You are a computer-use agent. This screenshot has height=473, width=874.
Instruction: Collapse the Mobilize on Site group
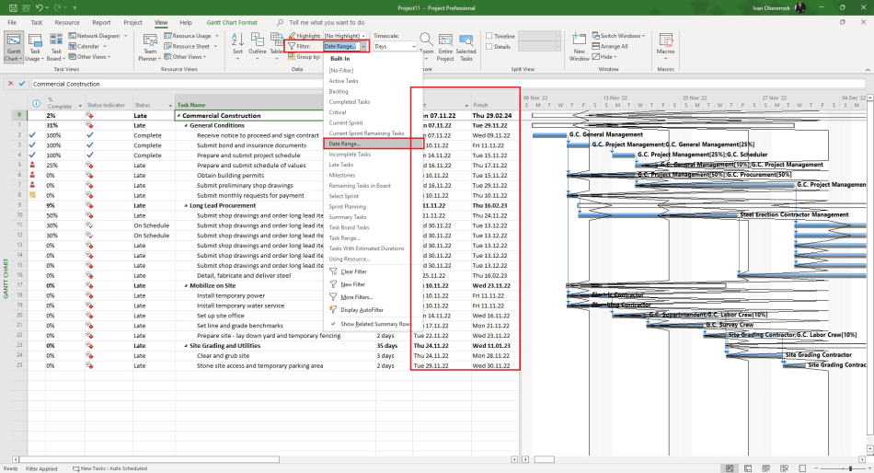(186, 285)
